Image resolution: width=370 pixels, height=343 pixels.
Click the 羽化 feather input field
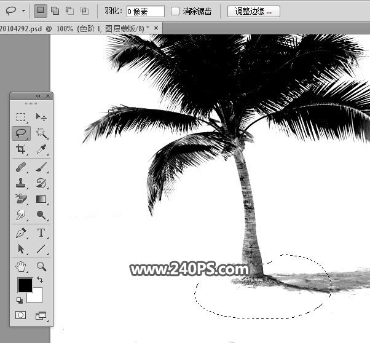[x=146, y=11]
